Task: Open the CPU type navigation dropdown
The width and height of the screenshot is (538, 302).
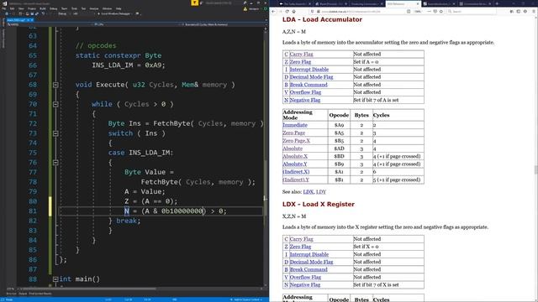Action: [x=135, y=24]
